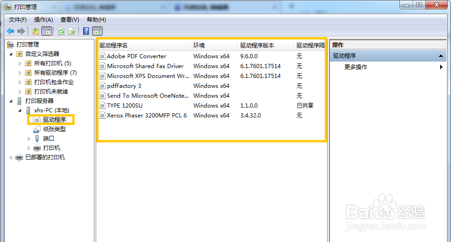Click the Refresh toolbar icon
The height and width of the screenshot is (242, 451).
tap(61, 31)
